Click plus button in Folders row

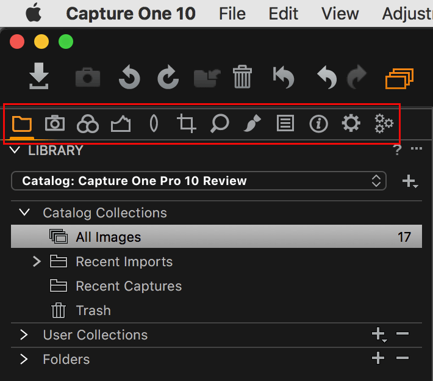tap(378, 358)
